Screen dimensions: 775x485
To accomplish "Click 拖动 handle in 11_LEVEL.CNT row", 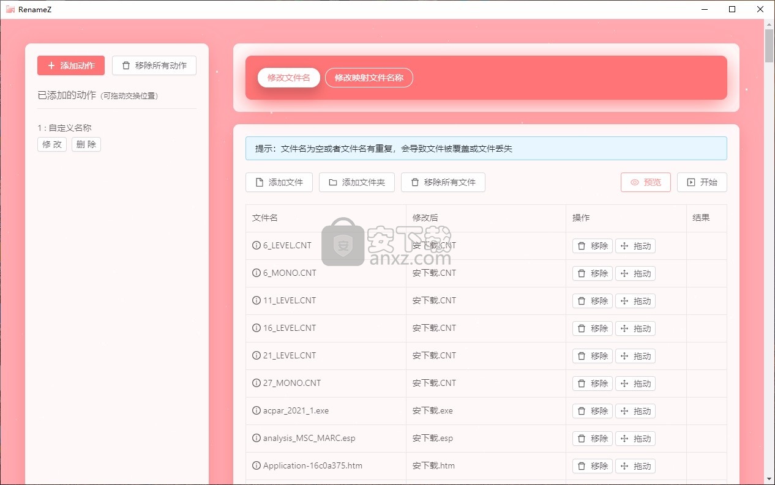I will (635, 301).
